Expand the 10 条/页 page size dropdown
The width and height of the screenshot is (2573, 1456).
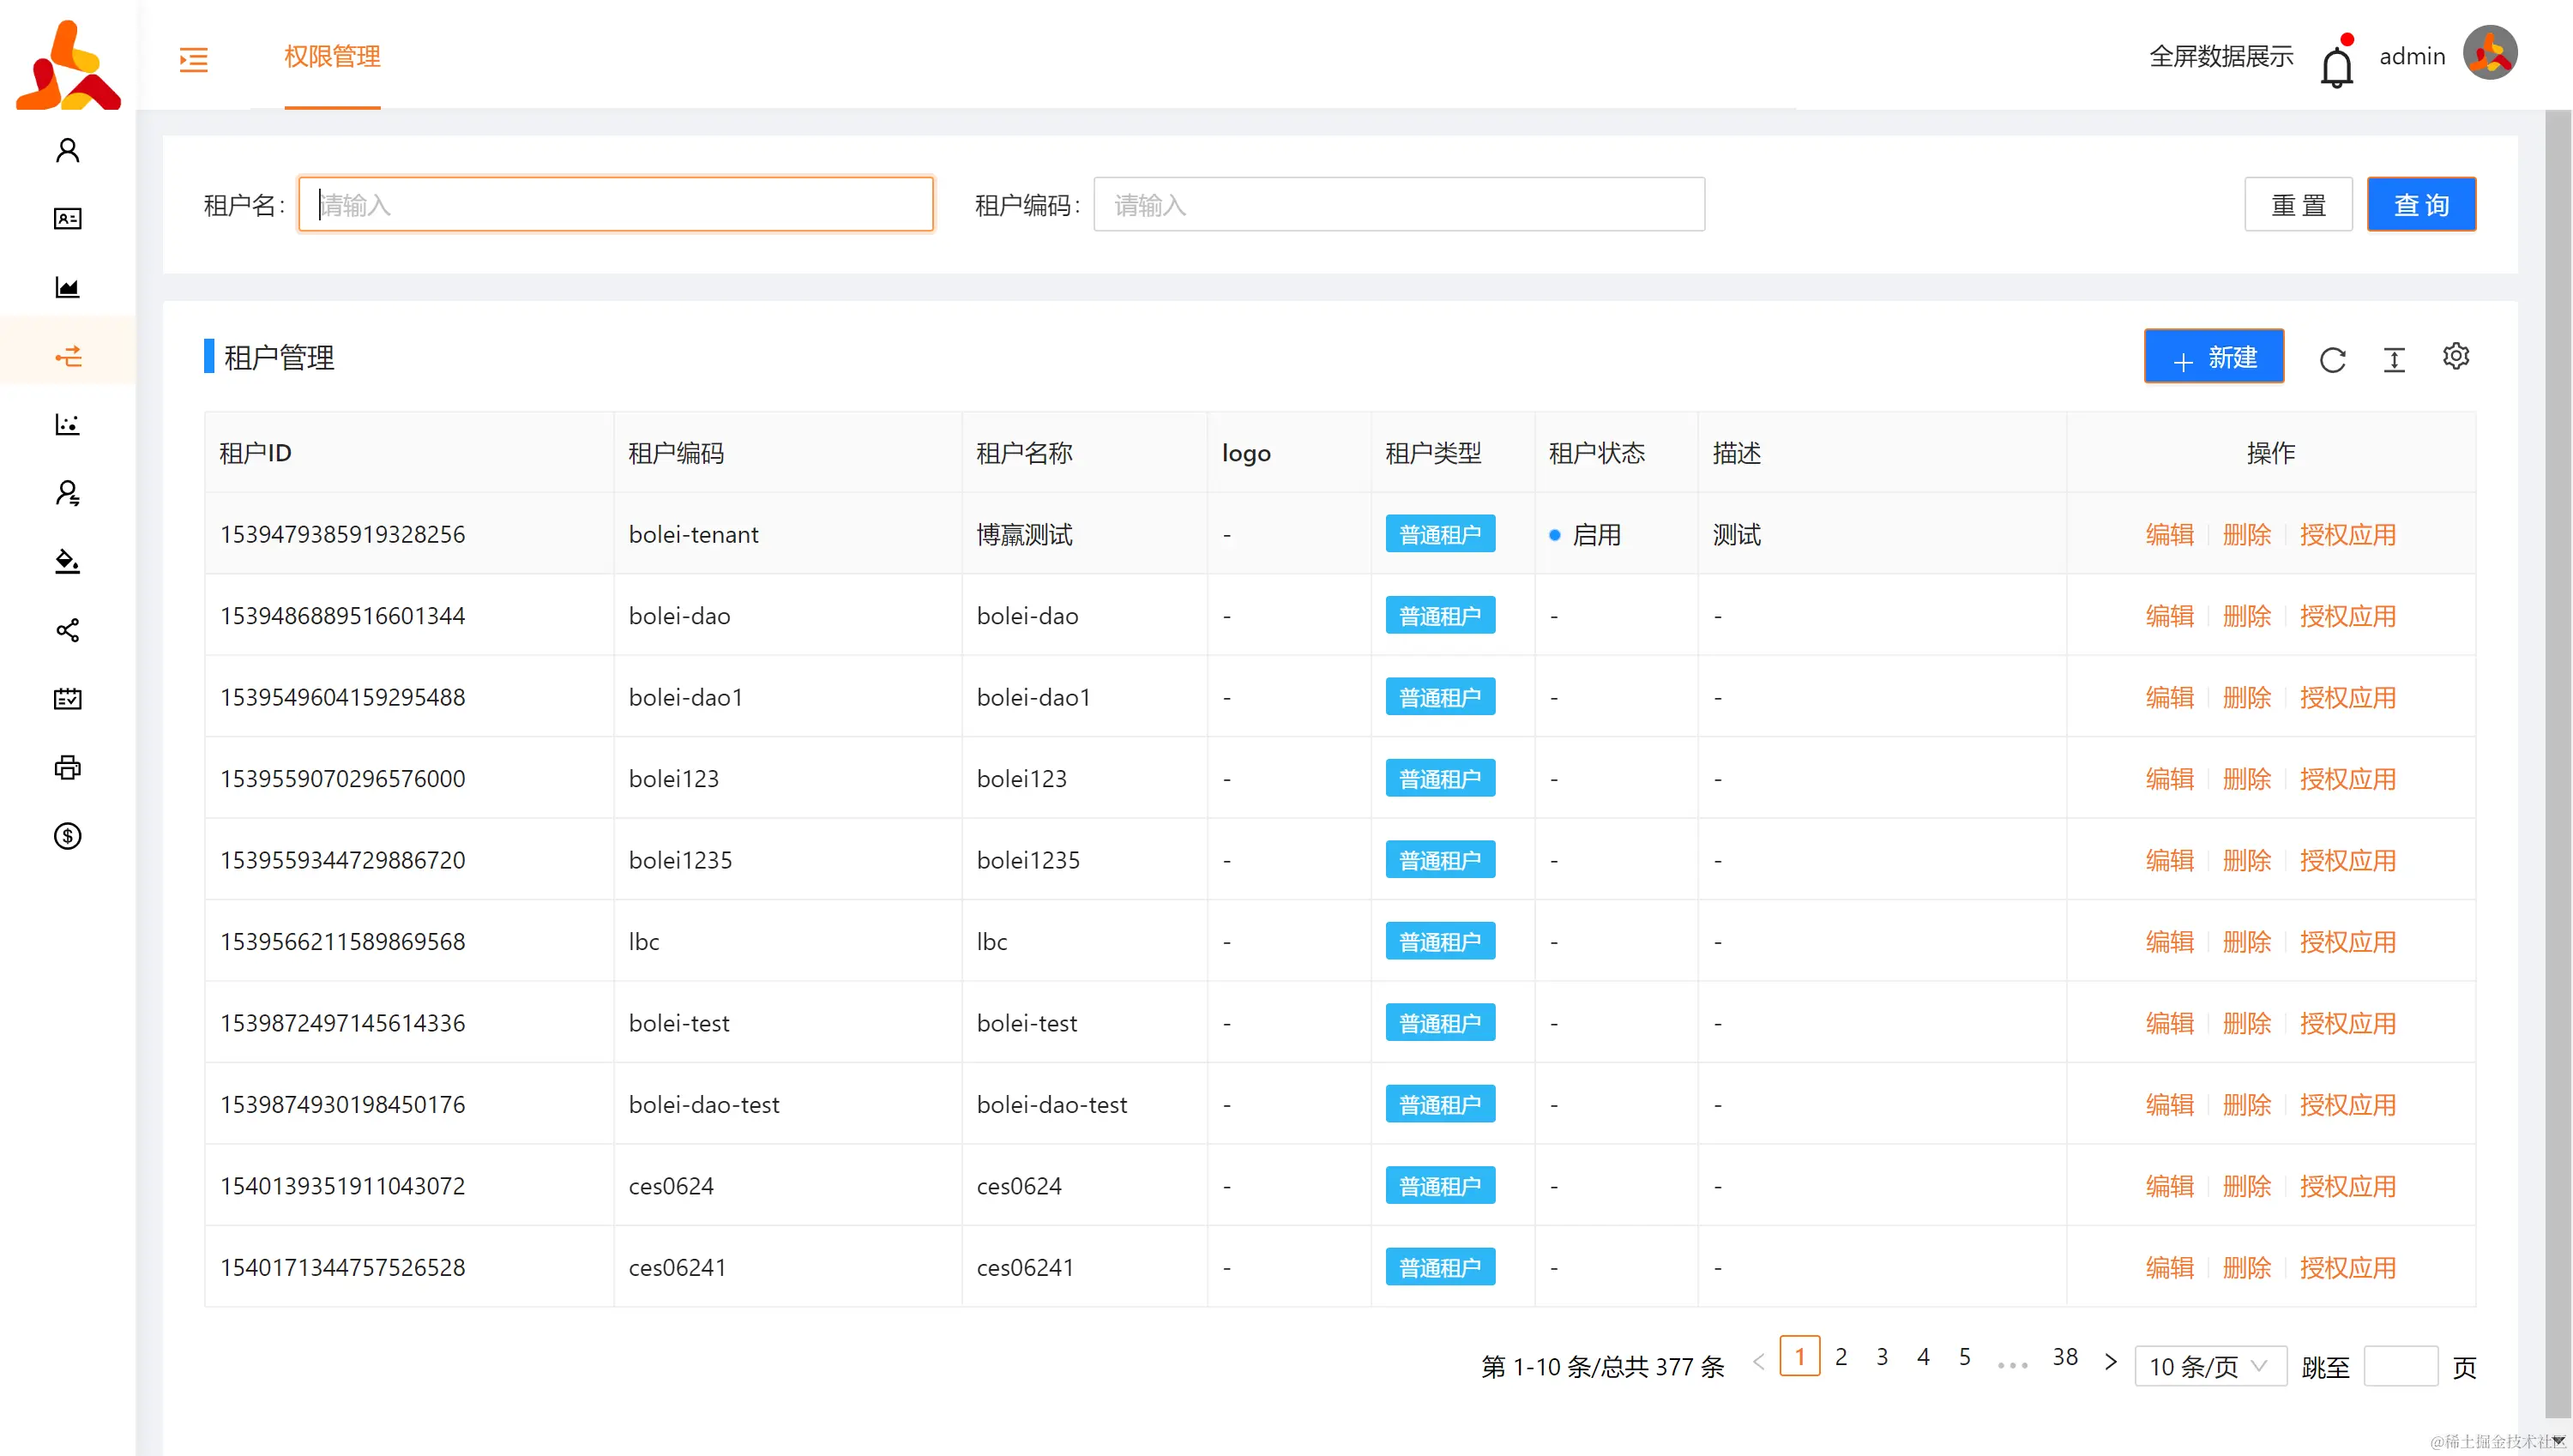tap(2209, 1366)
